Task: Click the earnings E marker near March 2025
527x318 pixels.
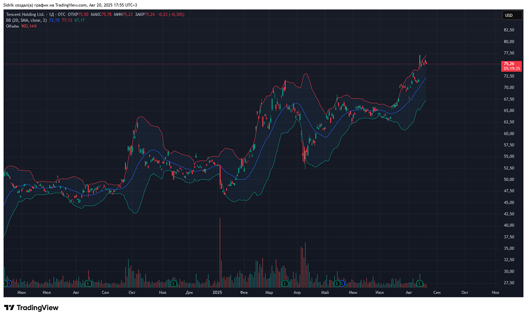Action: [x=285, y=283]
